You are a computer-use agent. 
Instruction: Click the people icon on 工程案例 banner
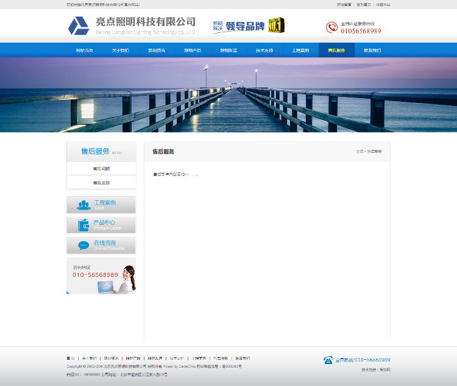click(x=83, y=205)
